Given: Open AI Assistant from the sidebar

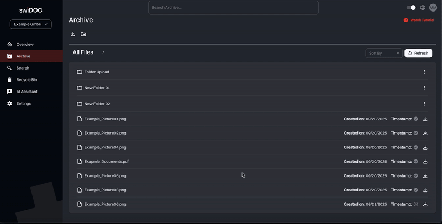Looking at the screenshot, I should [x=27, y=92].
